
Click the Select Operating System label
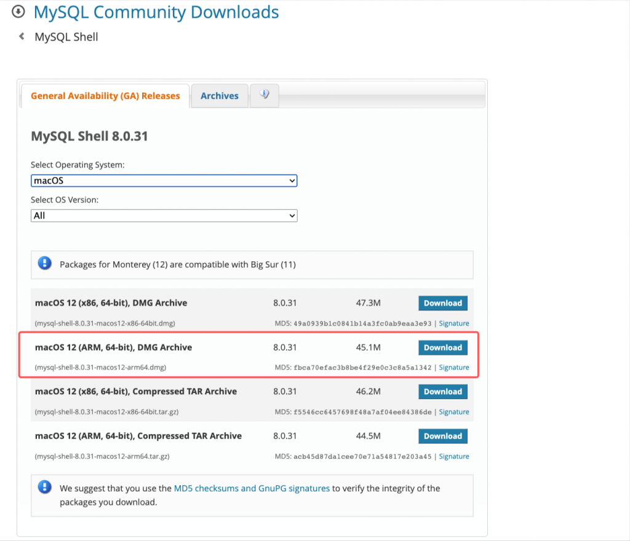click(78, 165)
